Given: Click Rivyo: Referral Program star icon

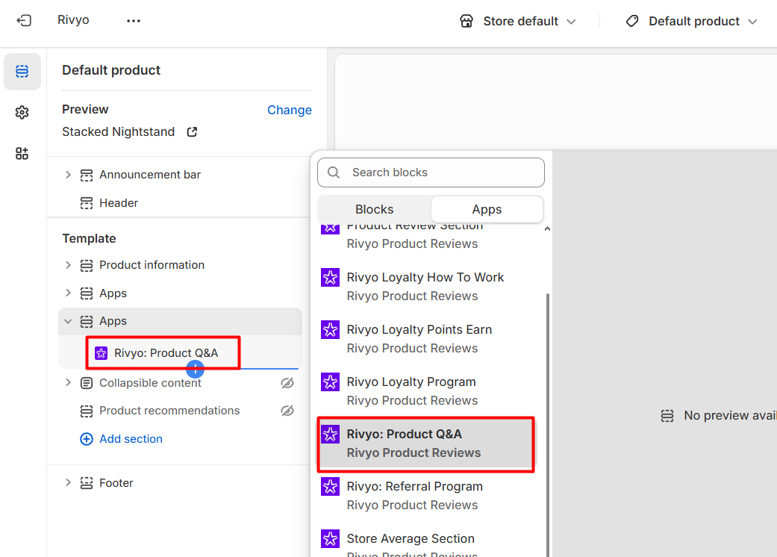Looking at the screenshot, I should 330,487.
